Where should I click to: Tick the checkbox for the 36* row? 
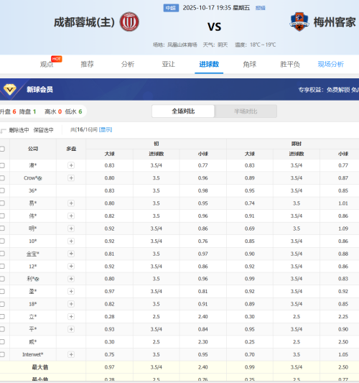2,190
